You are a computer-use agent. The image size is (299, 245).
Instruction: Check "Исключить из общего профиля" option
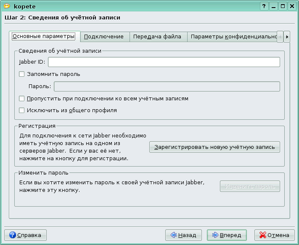pyautogui.click(x=22, y=110)
